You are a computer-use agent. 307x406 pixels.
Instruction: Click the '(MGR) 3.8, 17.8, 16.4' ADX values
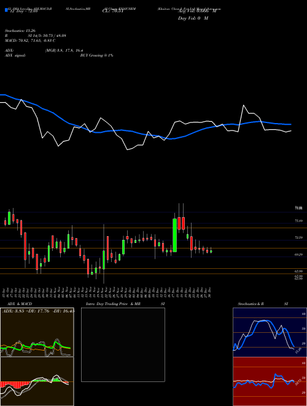click(64, 50)
